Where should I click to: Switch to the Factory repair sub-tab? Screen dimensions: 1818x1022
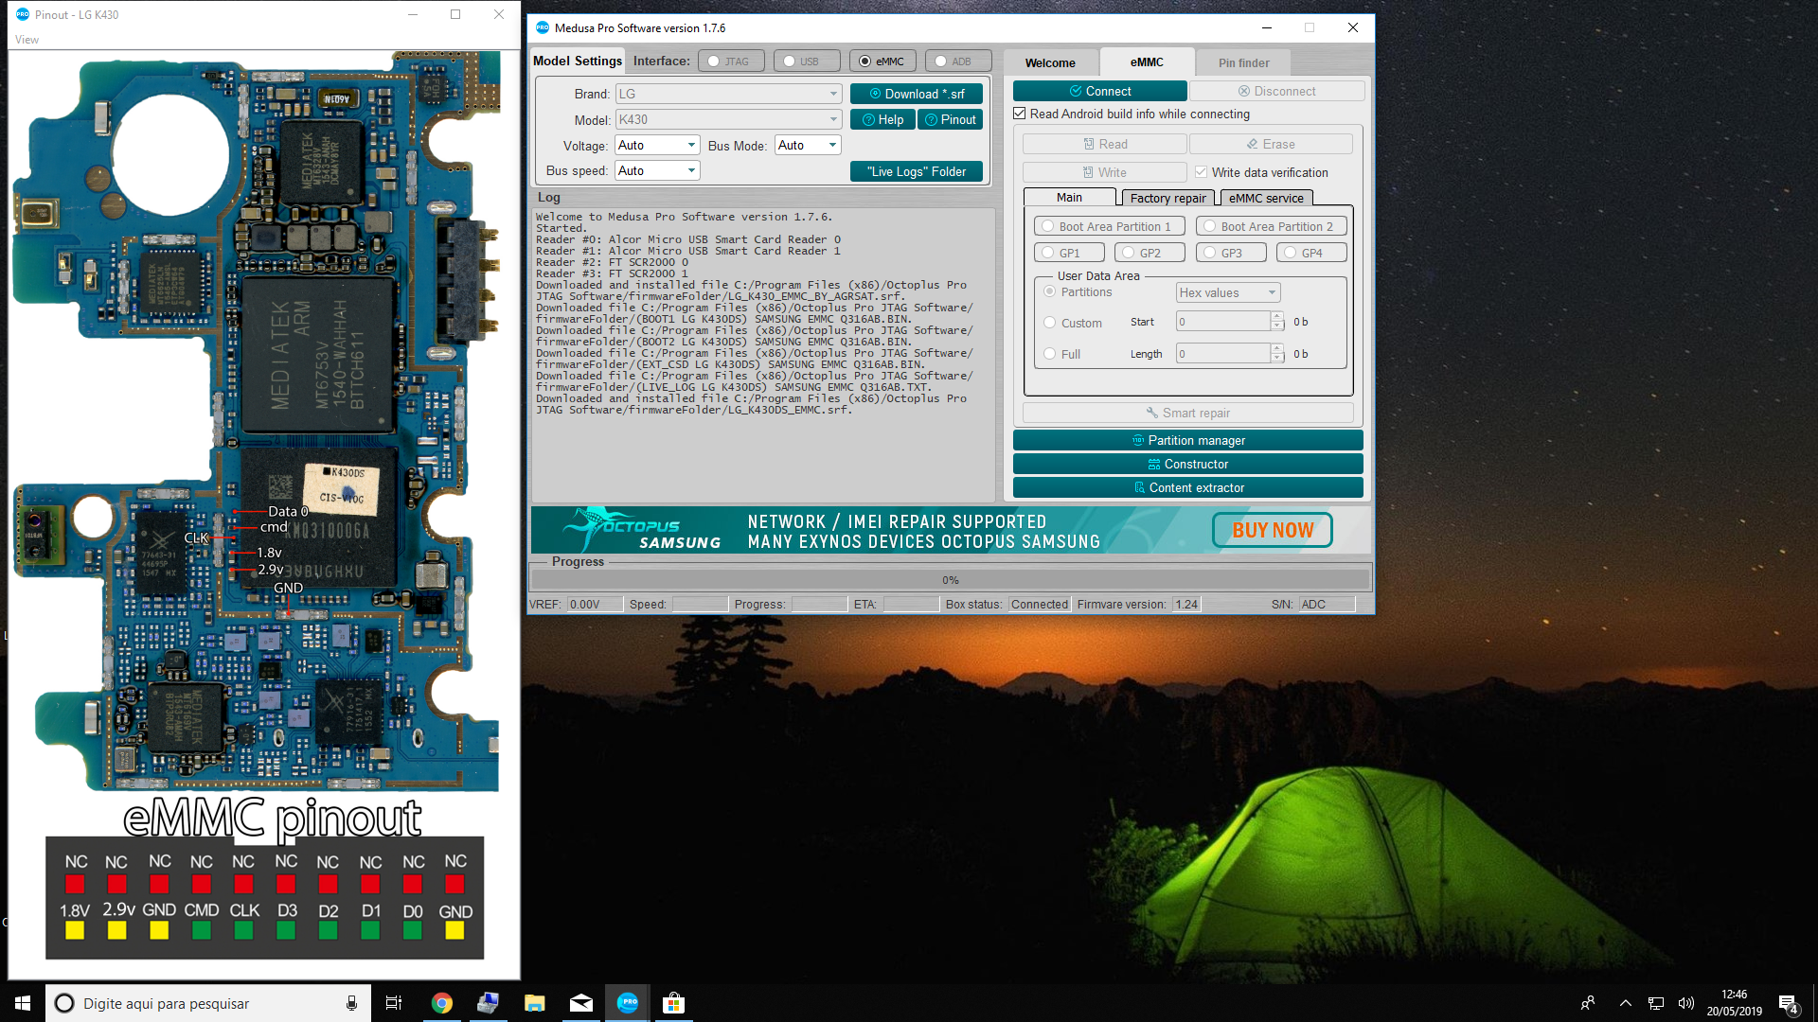[x=1167, y=198]
